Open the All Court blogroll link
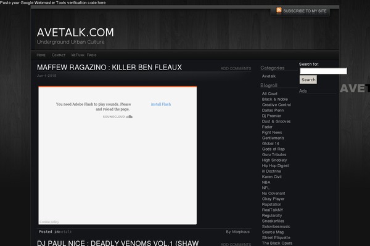Image resolution: width=370 pixels, height=246 pixels. point(269,93)
